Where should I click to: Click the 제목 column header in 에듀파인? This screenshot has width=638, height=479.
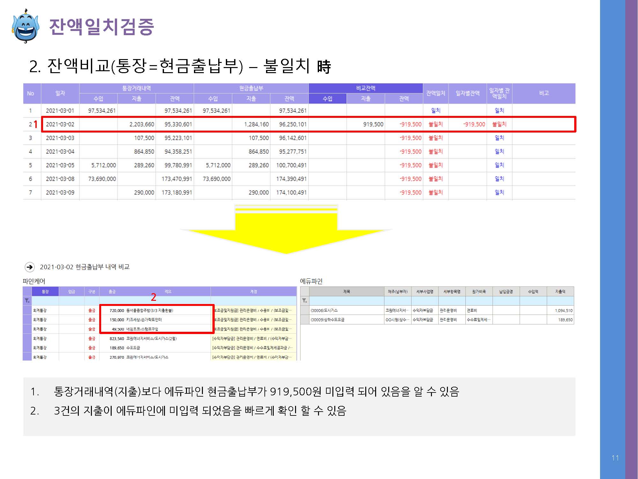347,292
